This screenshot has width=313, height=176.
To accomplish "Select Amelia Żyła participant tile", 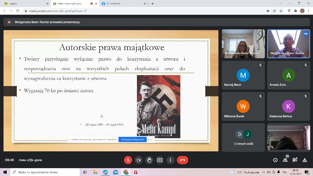I will pos(288,75).
